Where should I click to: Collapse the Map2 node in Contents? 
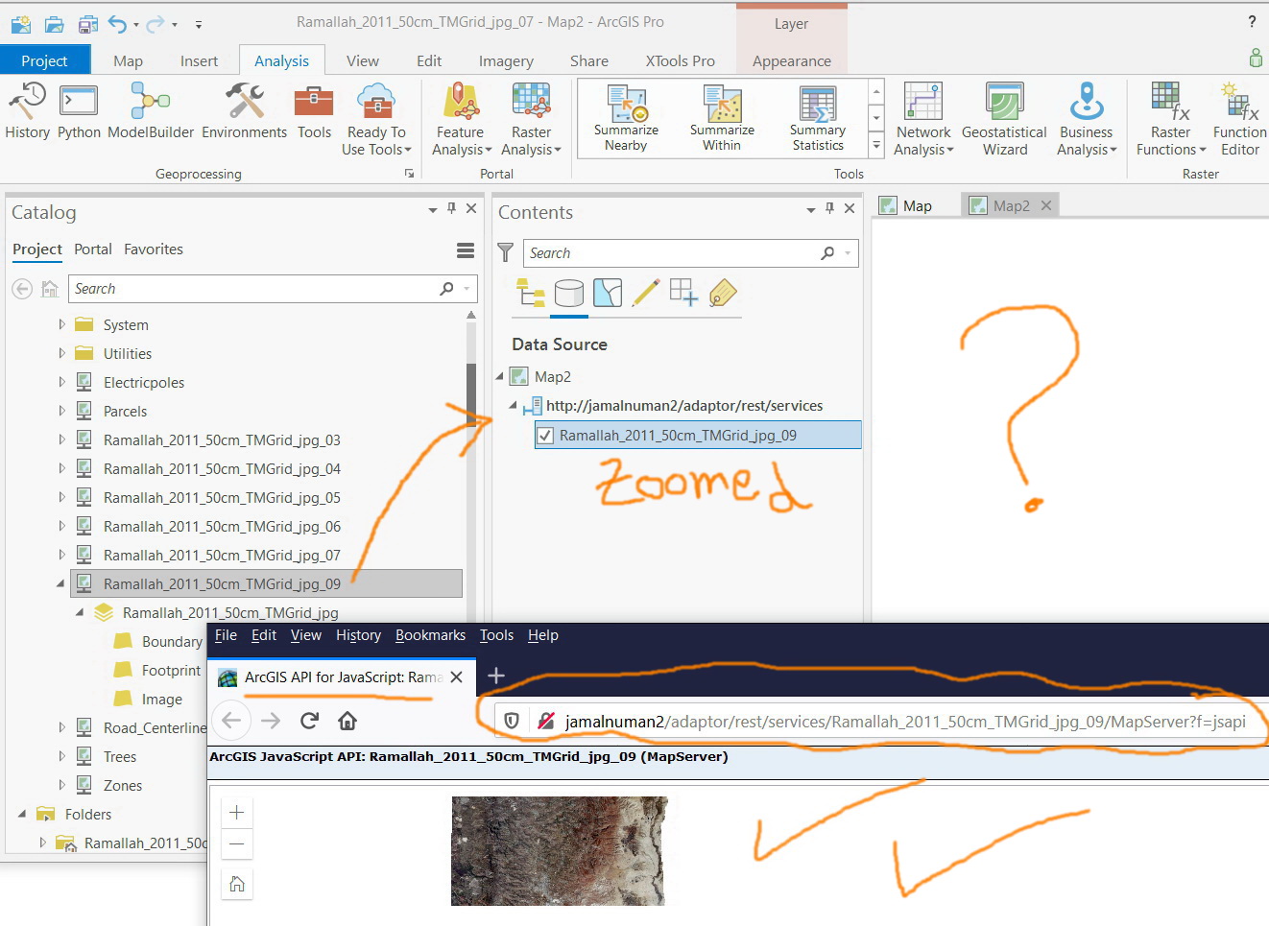pyautogui.click(x=500, y=376)
